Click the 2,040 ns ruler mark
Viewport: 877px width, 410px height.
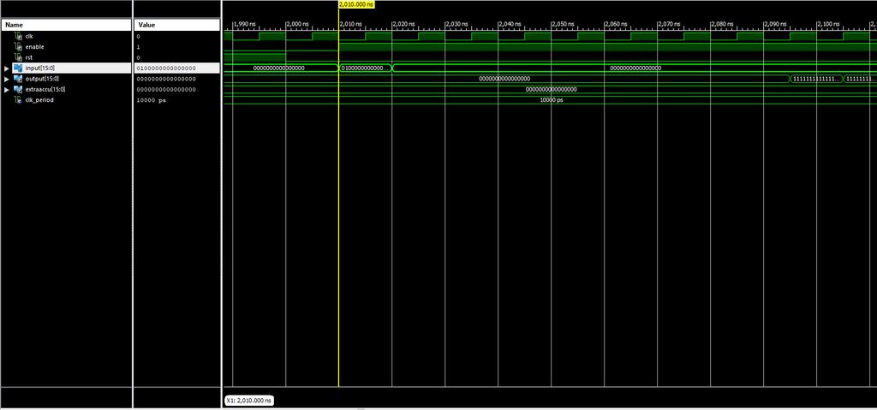point(510,24)
